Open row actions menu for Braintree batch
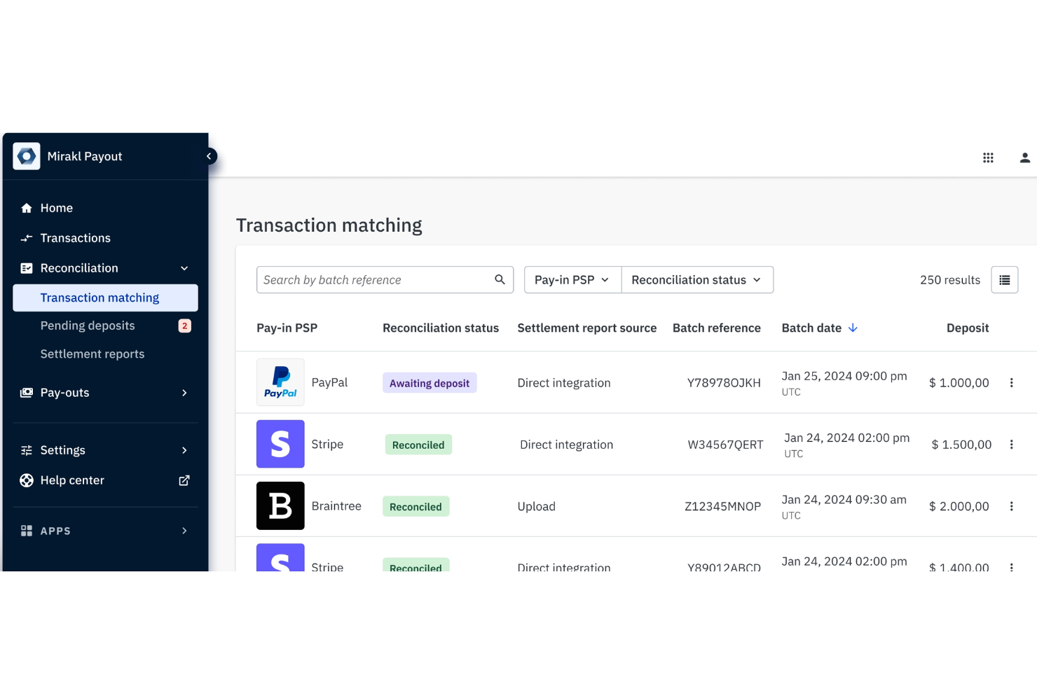Image resolution: width=1037 pixels, height=691 pixels. tap(1011, 506)
